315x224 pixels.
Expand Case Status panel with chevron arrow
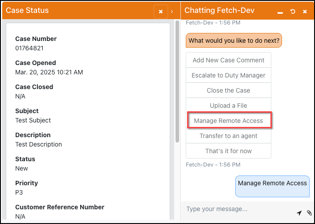click(172, 12)
